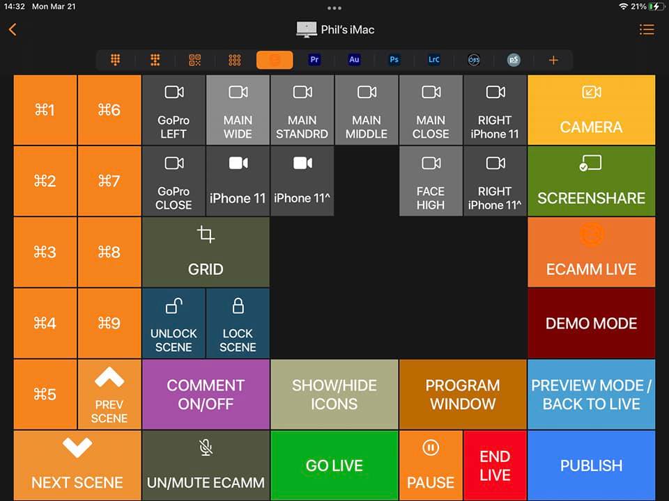Select the RIGHT iPhone 11 camera

pos(495,110)
